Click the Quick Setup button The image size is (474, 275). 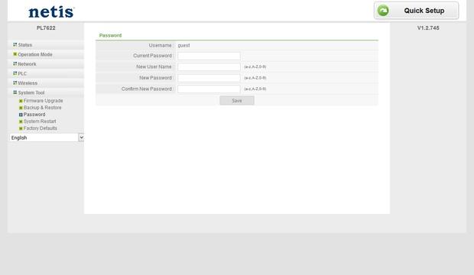click(x=416, y=11)
